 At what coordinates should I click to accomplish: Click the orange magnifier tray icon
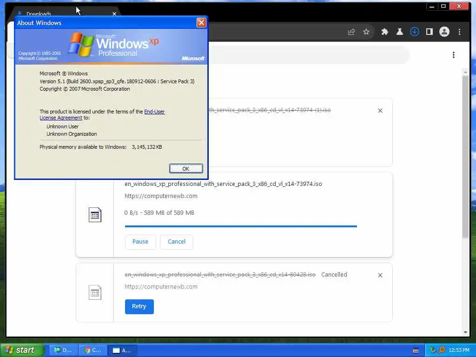pyautogui.click(x=442, y=350)
